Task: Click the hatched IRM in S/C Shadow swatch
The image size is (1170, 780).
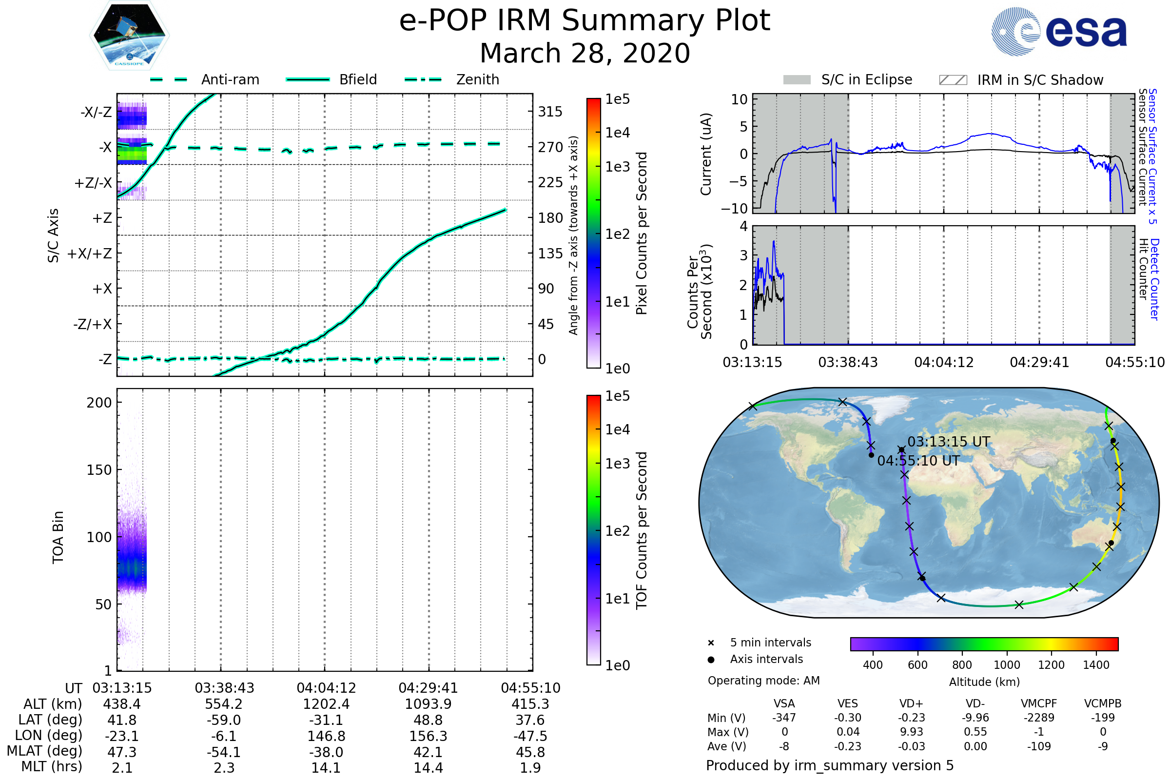Action: click(953, 80)
